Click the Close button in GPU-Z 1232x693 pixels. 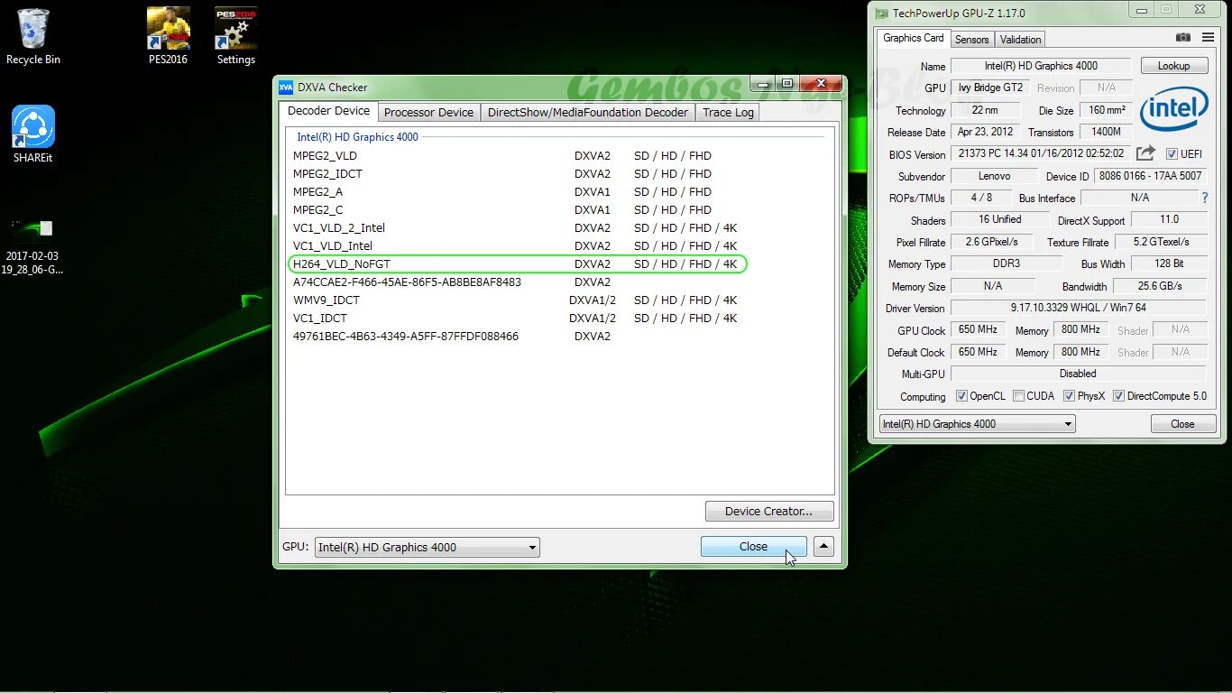(1182, 424)
